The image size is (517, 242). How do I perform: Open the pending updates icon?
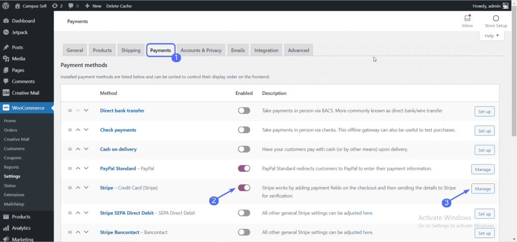[x=55, y=5]
